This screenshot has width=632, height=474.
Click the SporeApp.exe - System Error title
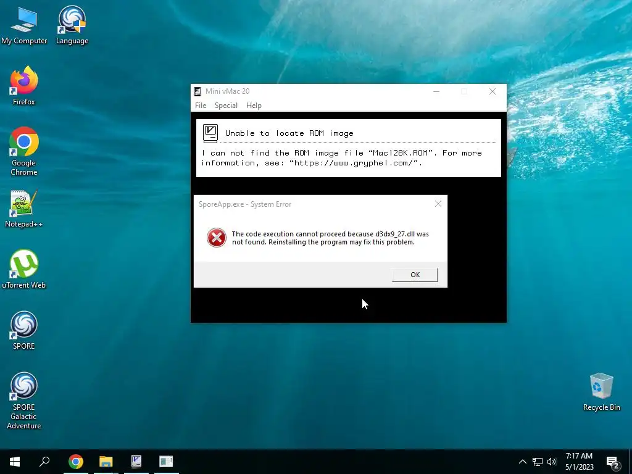coord(244,204)
